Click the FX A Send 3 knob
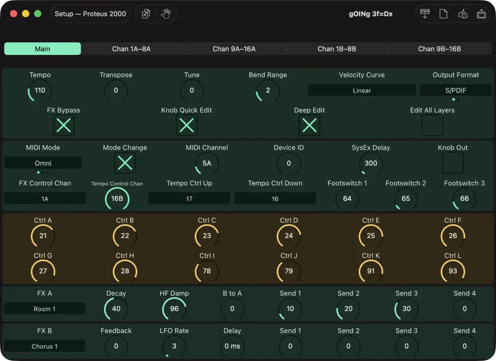This screenshot has height=361, width=496. pos(407,309)
